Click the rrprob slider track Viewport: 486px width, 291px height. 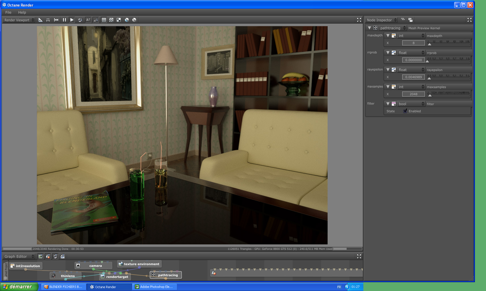[449, 60]
